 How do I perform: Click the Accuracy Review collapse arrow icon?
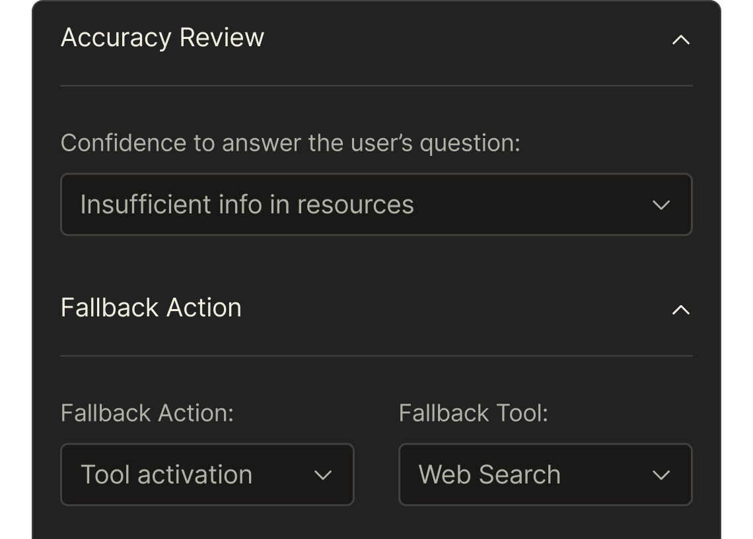coord(681,38)
